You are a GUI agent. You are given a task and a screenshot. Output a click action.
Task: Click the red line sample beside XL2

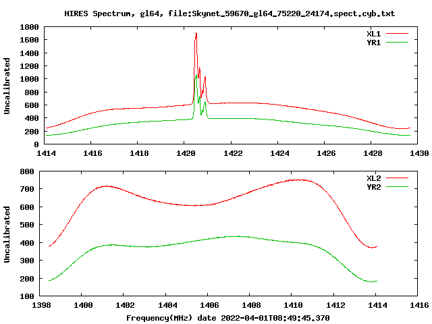[397, 178]
